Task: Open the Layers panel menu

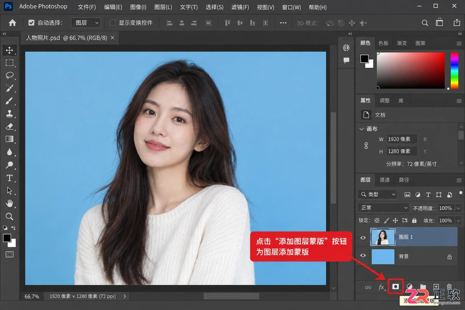Action: pos(459,180)
